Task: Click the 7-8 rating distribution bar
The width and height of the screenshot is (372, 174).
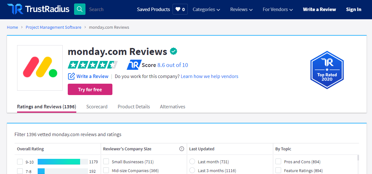Action: pos(63,171)
